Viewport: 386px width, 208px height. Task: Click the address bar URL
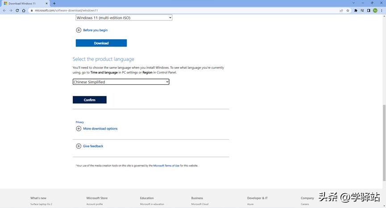coord(66,10)
